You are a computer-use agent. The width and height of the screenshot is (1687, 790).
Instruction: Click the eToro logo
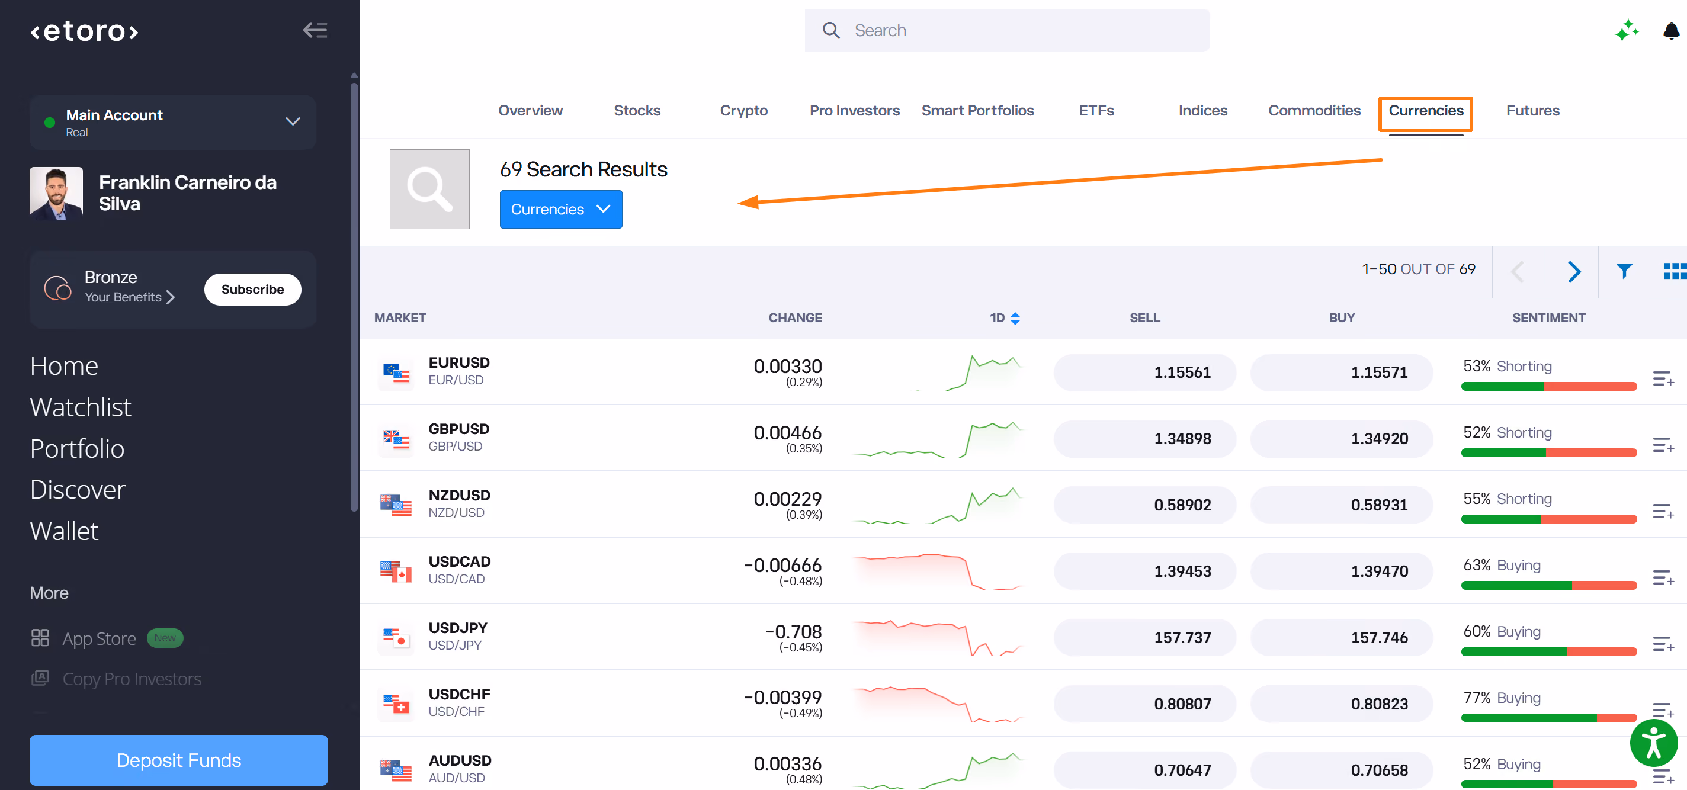[x=85, y=31]
